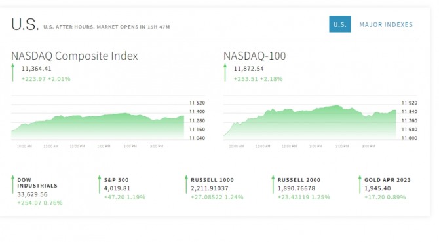This screenshot has height=242, width=439.
Task: Click the up arrow next to S&P 500
Action: 100,184
